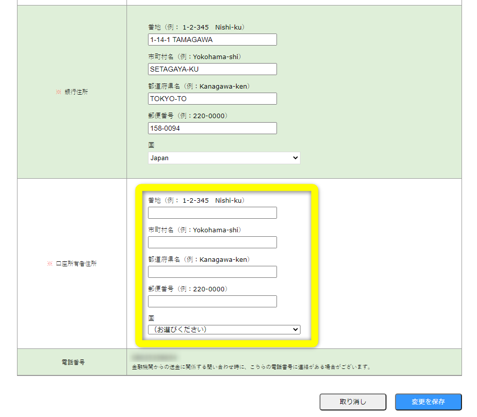Save changes with the 変更を保存 button
Screen dimensions: 477x417
point(428,401)
